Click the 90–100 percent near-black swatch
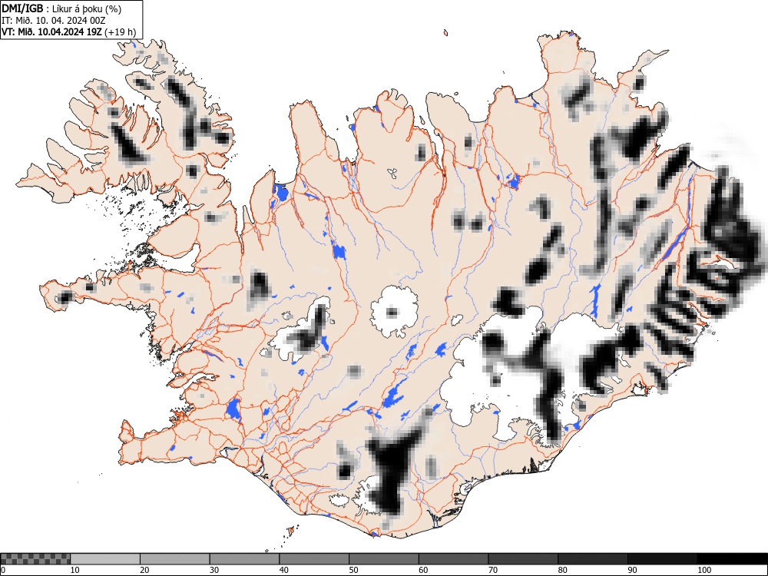The width and height of the screenshot is (768, 576). pos(662,559)
